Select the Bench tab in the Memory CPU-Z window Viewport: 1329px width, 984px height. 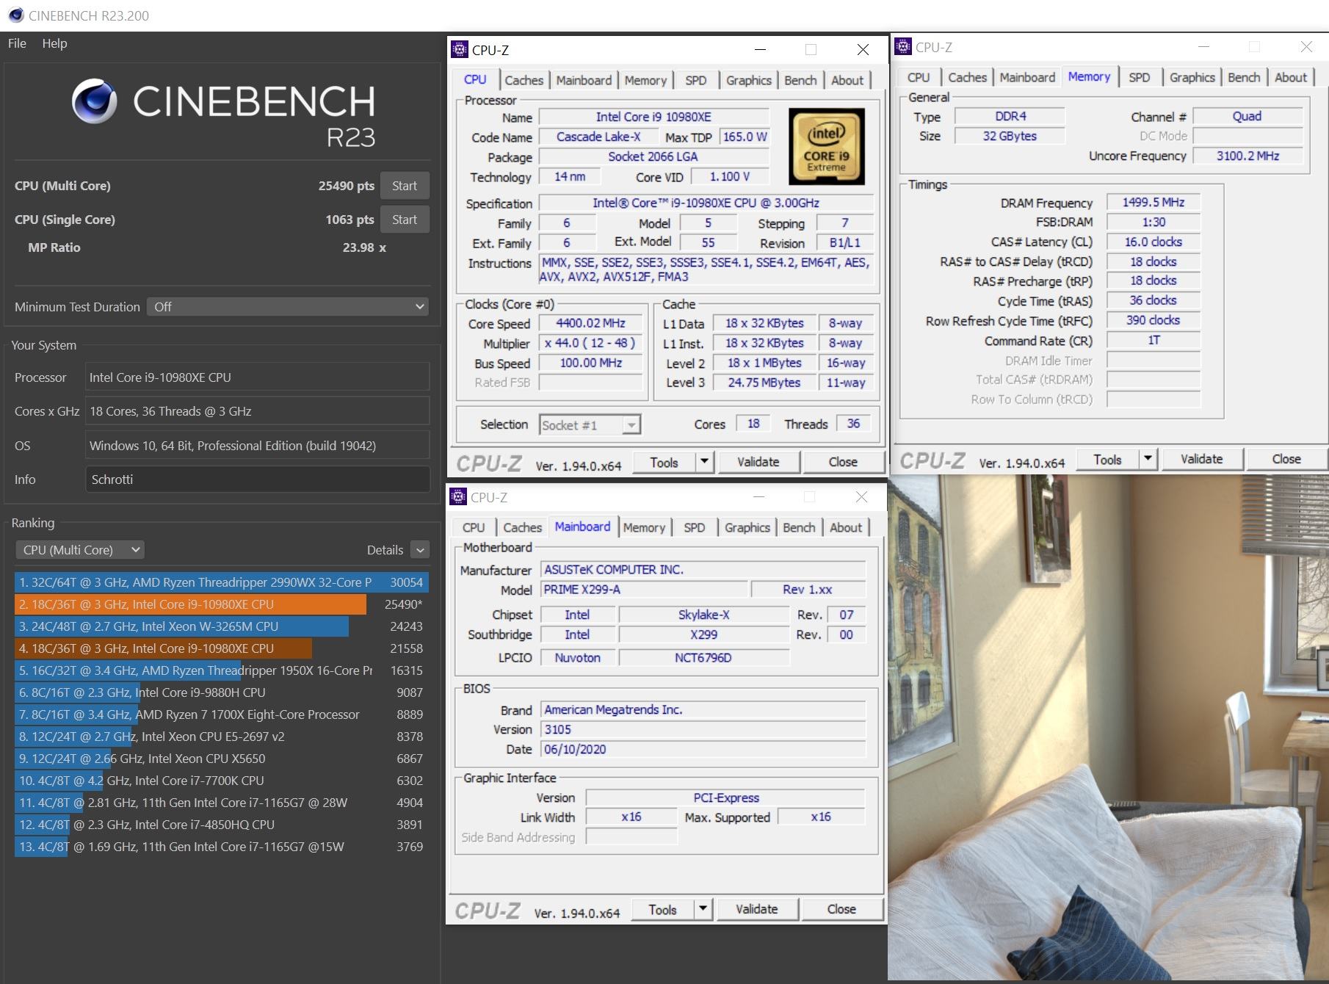point(1244,77)
